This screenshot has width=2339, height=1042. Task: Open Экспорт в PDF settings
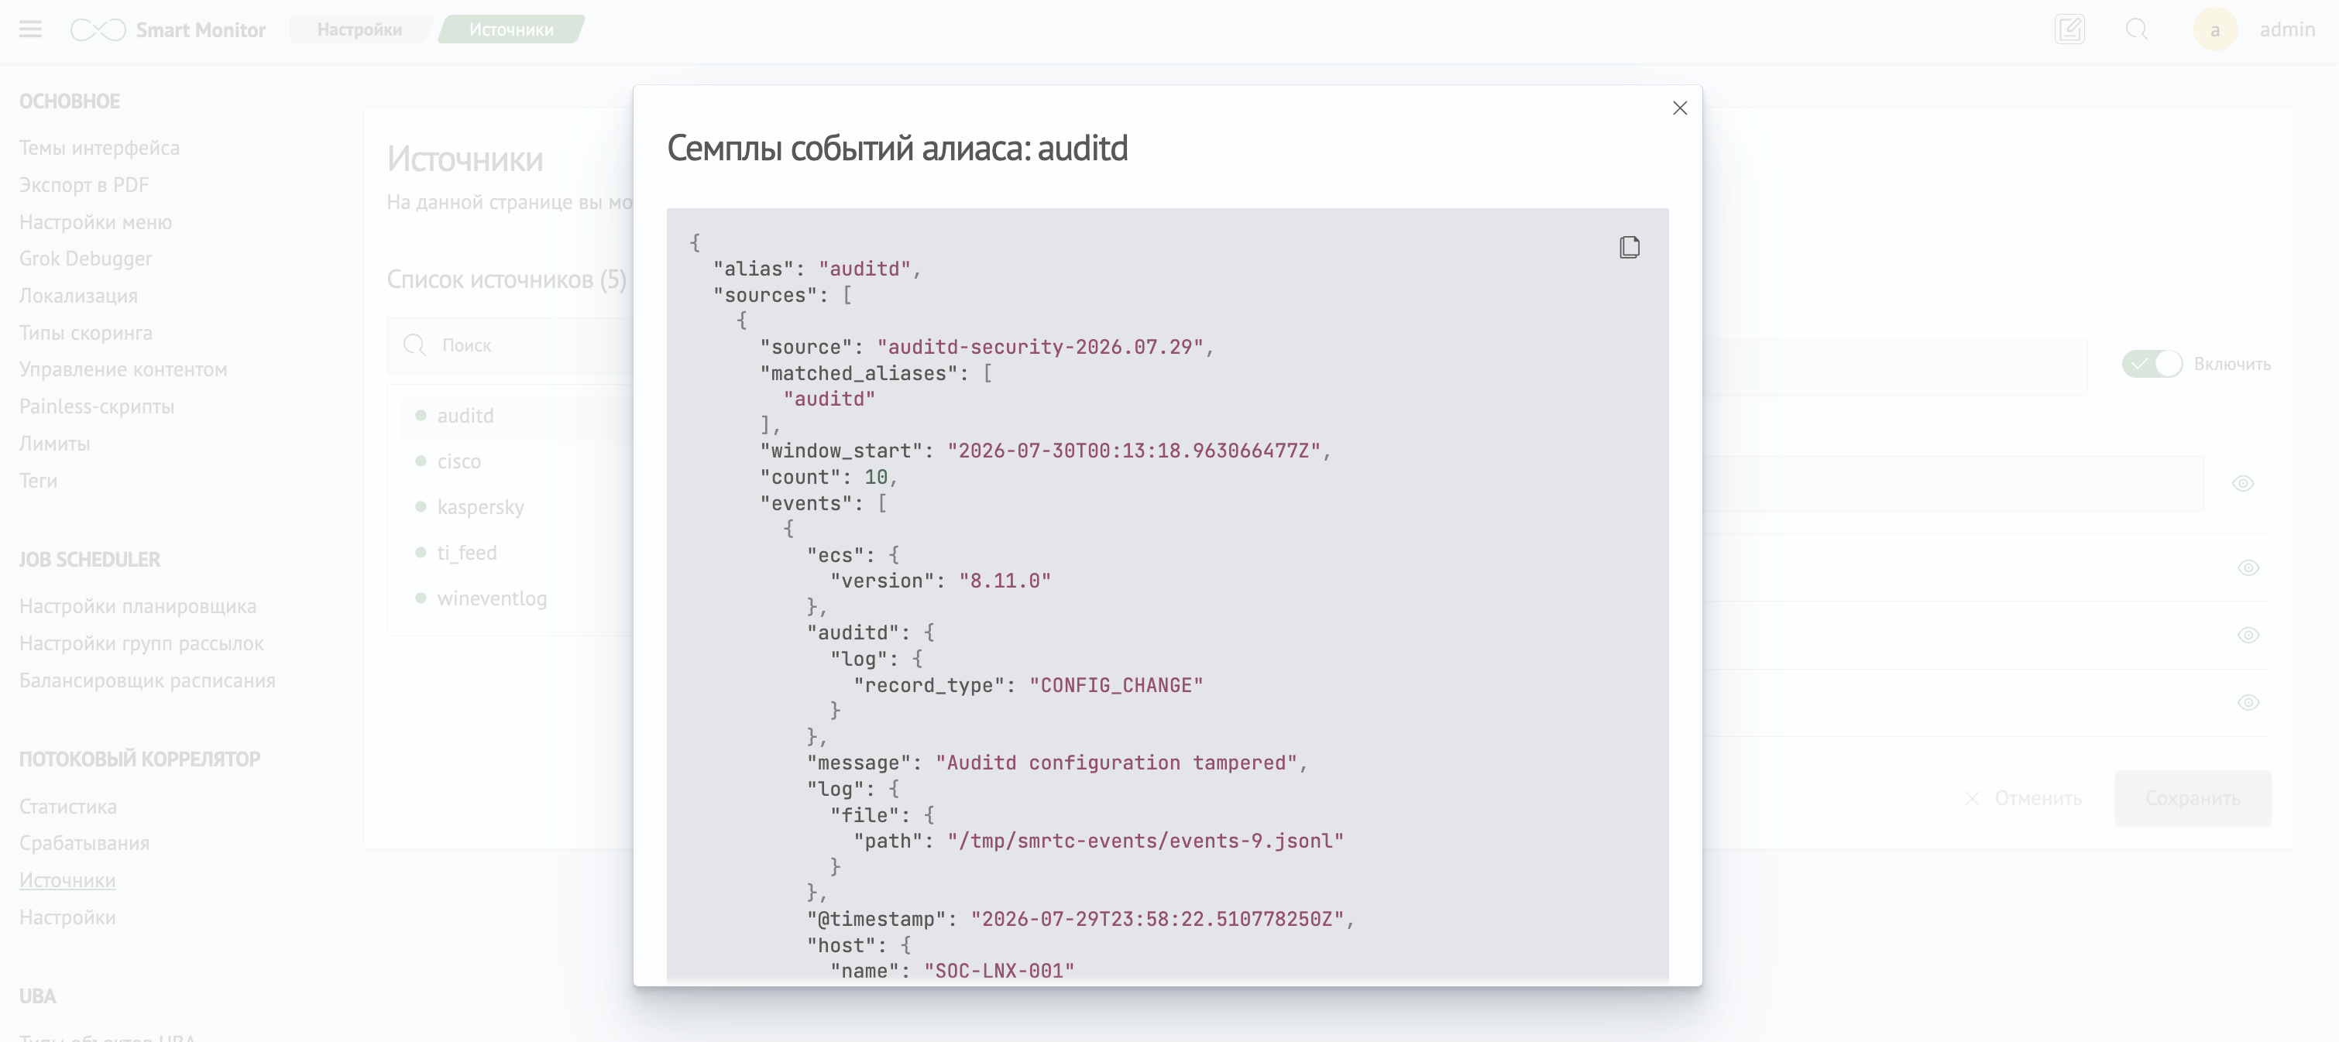[x=84, y=185]
